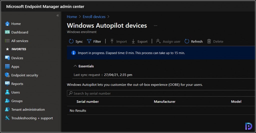Screen dimensions: 256x133
Task: Click the Windows enrollment subtitle
Action: pos(82,32)
